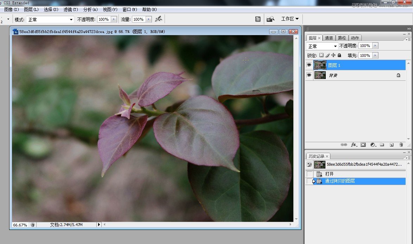Collapse the panel dock with double arrows
413x244 pixels.
(x=409, y=28)
